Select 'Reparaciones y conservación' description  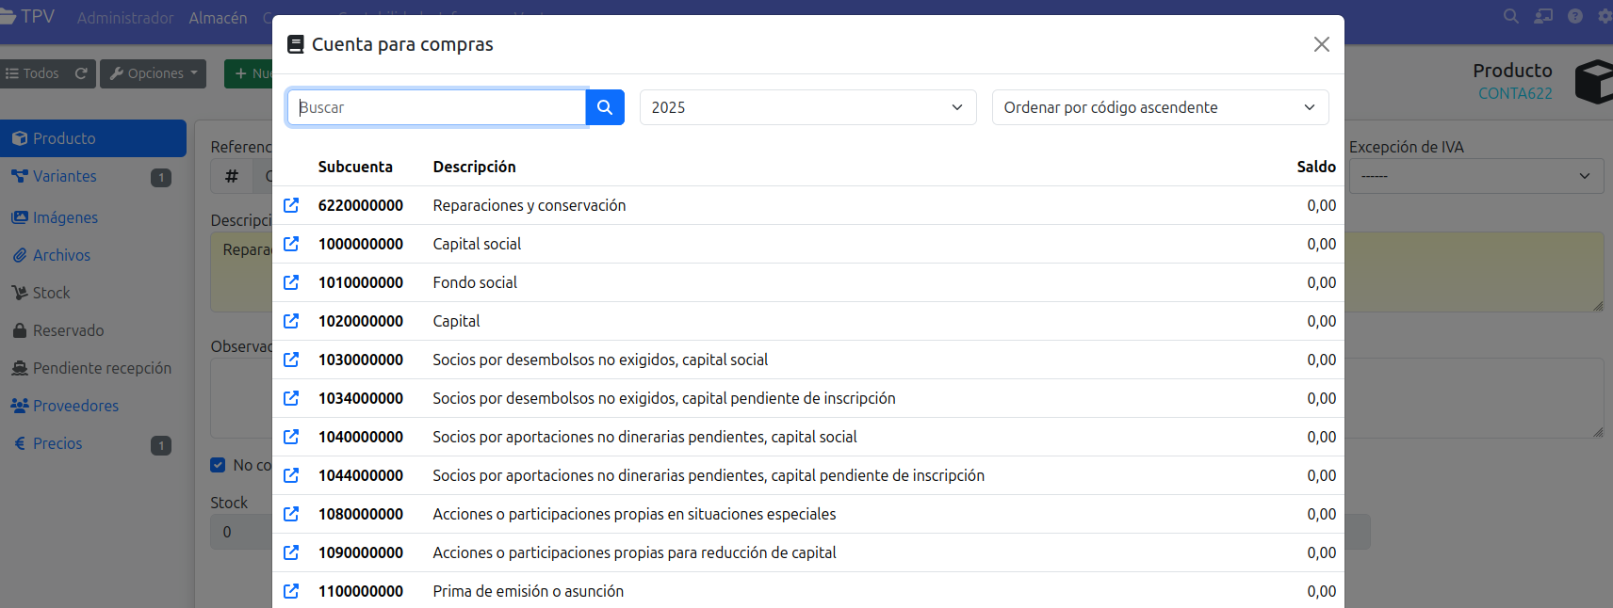[530, 205]
